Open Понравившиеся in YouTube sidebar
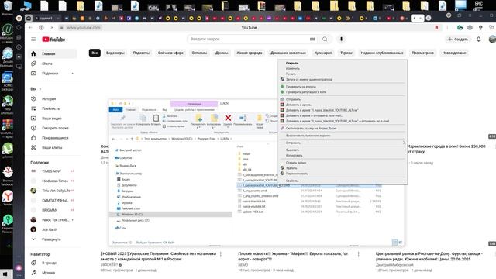Image resolution: width=496 pixels, height=279 pixels. [x=52, y=138]
